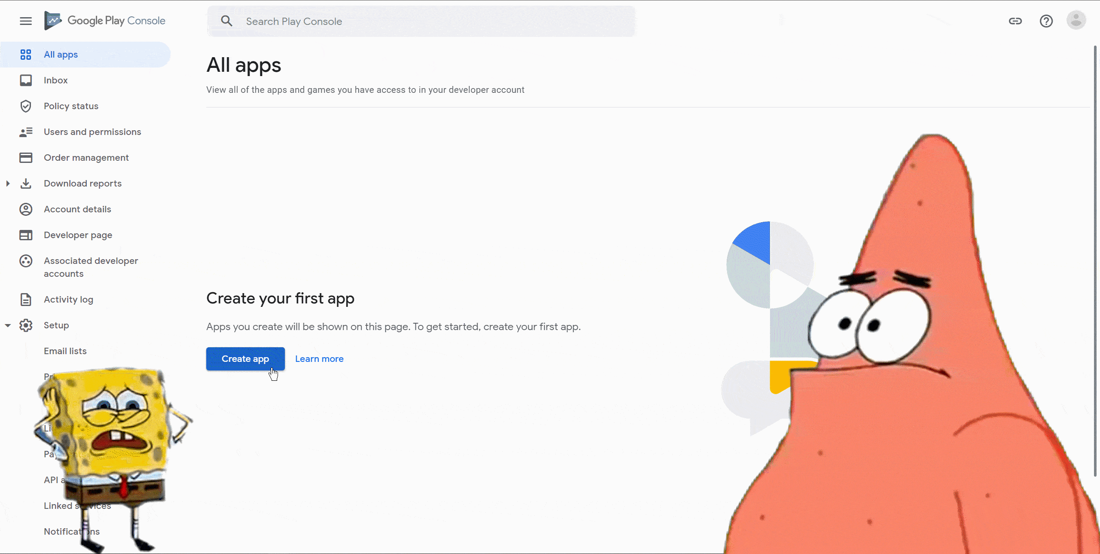Open the hamburger menu

[25, 21]
